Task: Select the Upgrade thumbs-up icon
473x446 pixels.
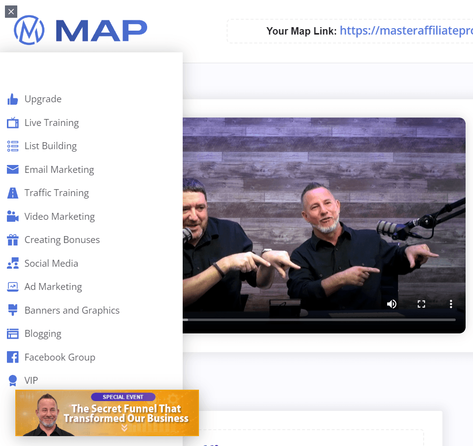Action: (12, 99)
